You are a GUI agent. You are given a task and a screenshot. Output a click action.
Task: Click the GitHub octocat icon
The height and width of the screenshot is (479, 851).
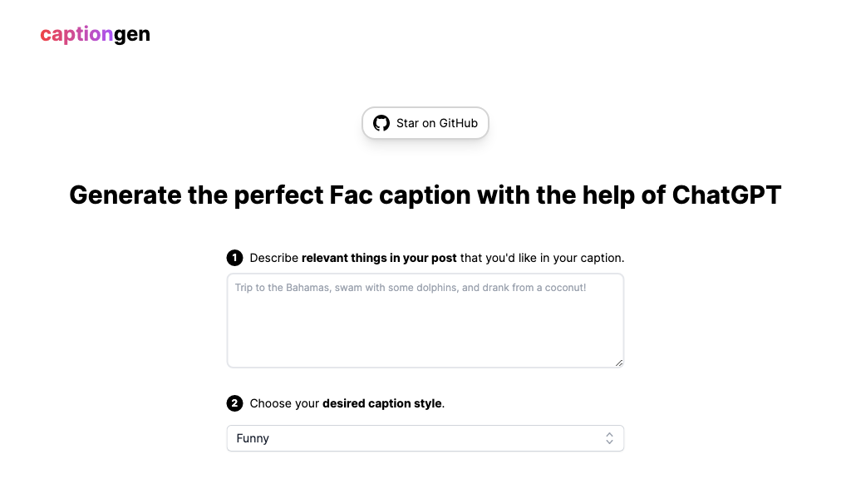[x=381, y=123]
